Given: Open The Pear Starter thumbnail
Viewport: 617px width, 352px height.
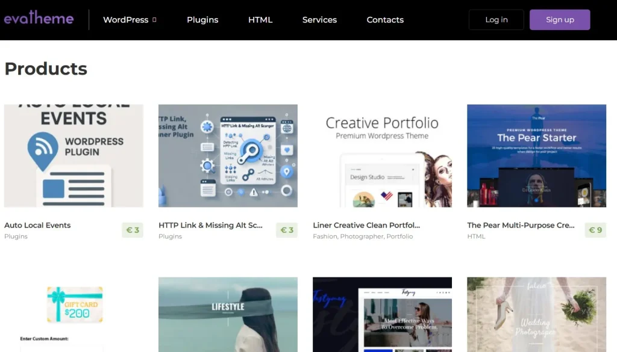Looking at the screenshot, I should [x=536, y=156].
